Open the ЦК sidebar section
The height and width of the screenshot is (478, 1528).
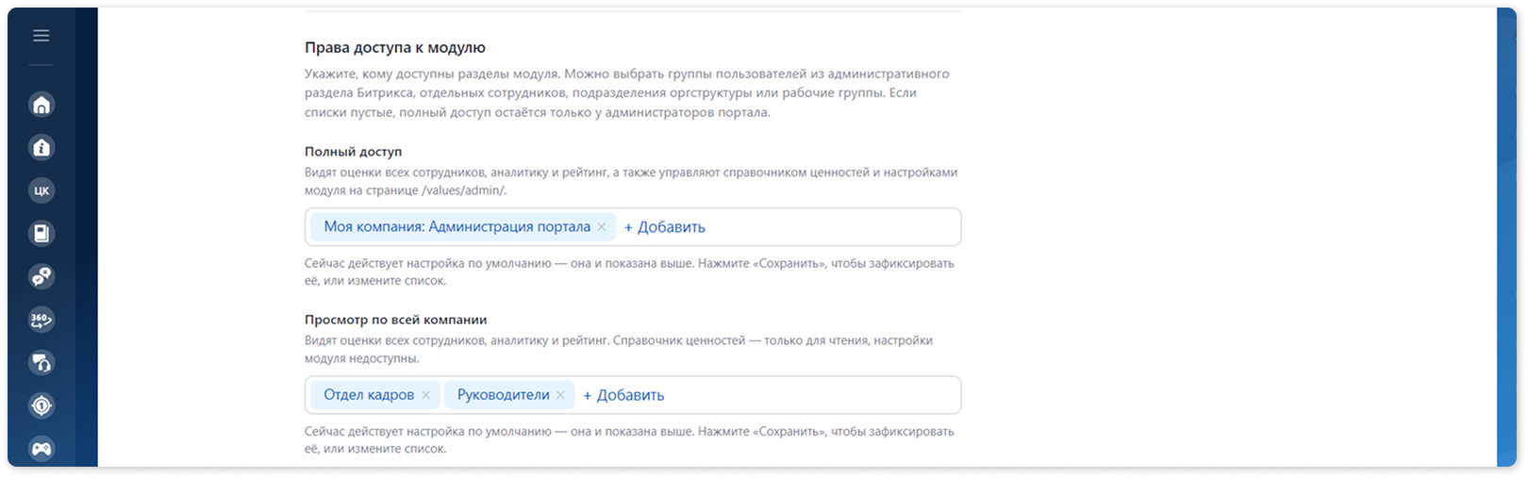tap(42, 190)
